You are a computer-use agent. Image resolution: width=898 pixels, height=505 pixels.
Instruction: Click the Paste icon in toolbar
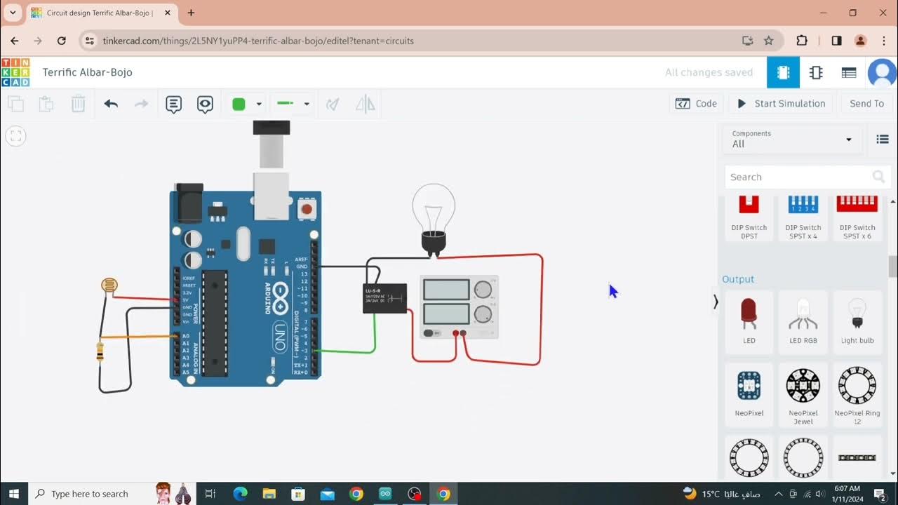46,104
